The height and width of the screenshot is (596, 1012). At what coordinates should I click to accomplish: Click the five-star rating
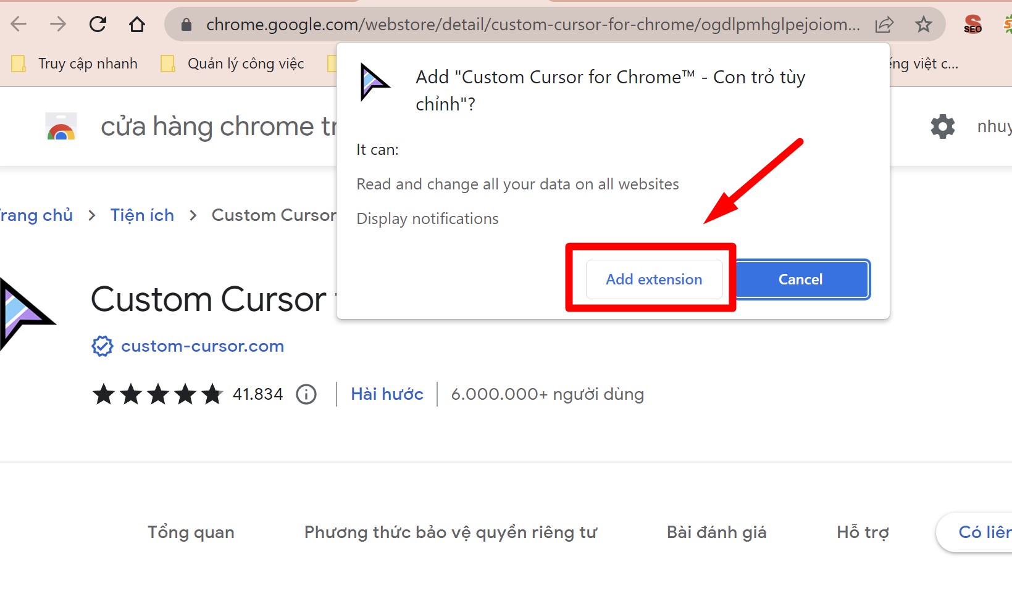(x=157, y=394)
